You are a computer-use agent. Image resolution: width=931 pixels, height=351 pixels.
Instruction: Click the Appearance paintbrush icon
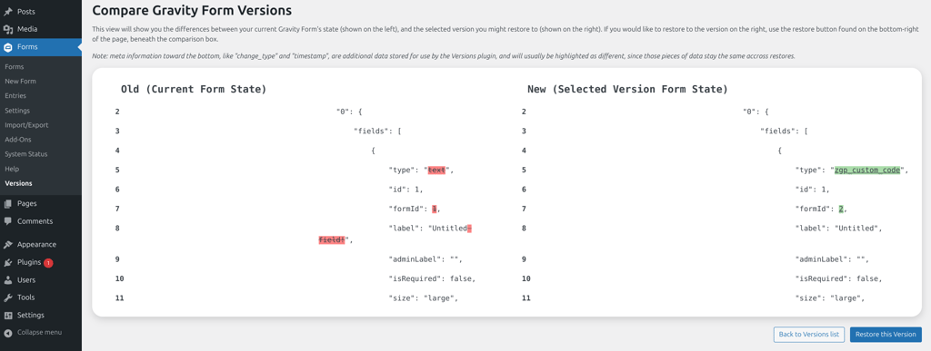coord(7,245)
